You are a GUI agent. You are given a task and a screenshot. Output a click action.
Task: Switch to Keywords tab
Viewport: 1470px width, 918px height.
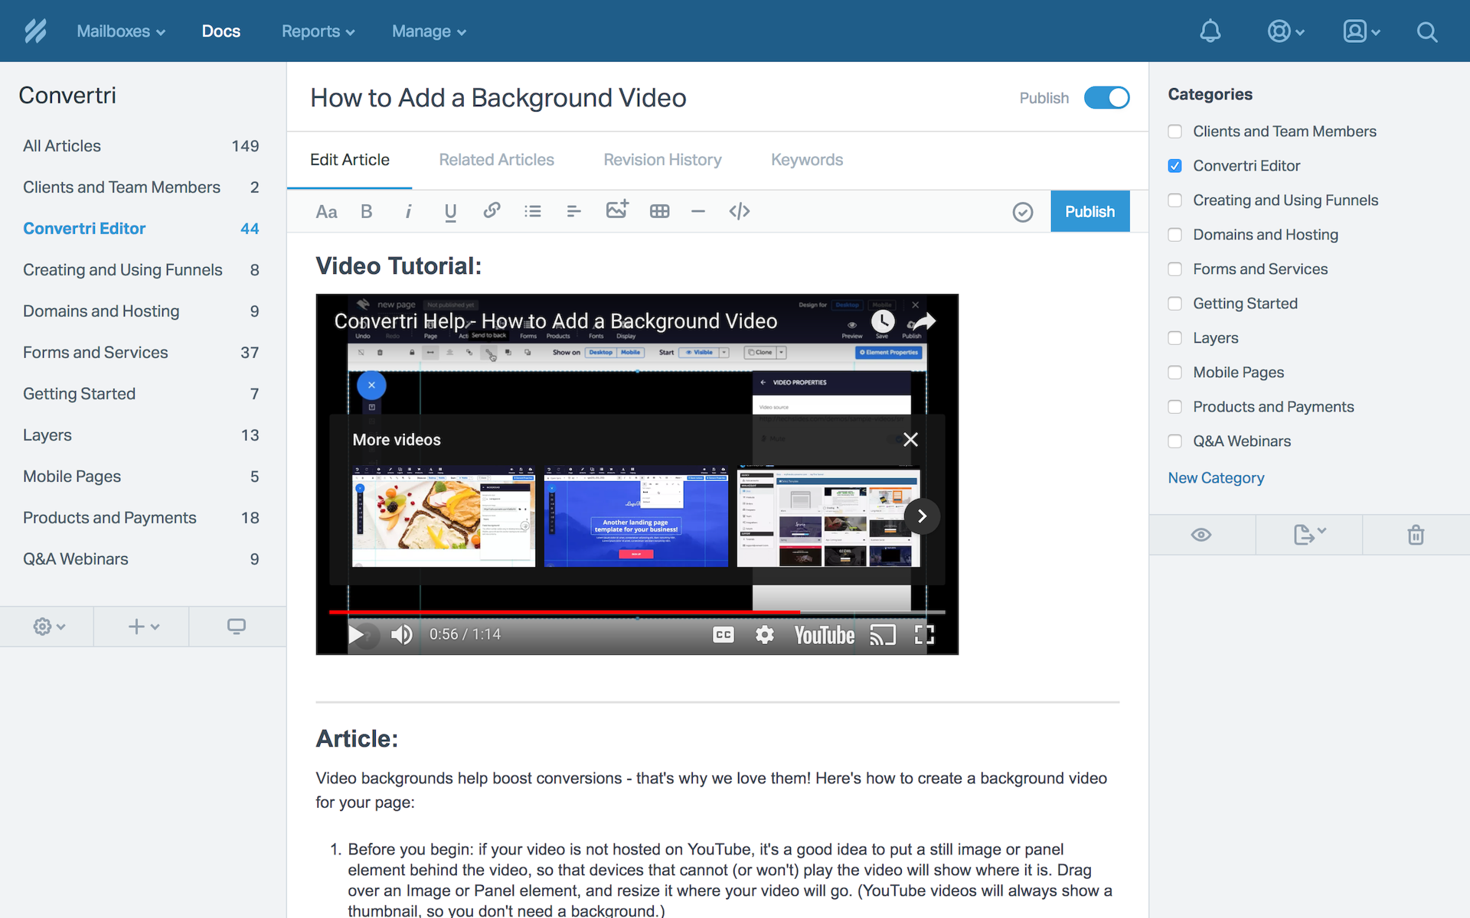pos(807,160)
